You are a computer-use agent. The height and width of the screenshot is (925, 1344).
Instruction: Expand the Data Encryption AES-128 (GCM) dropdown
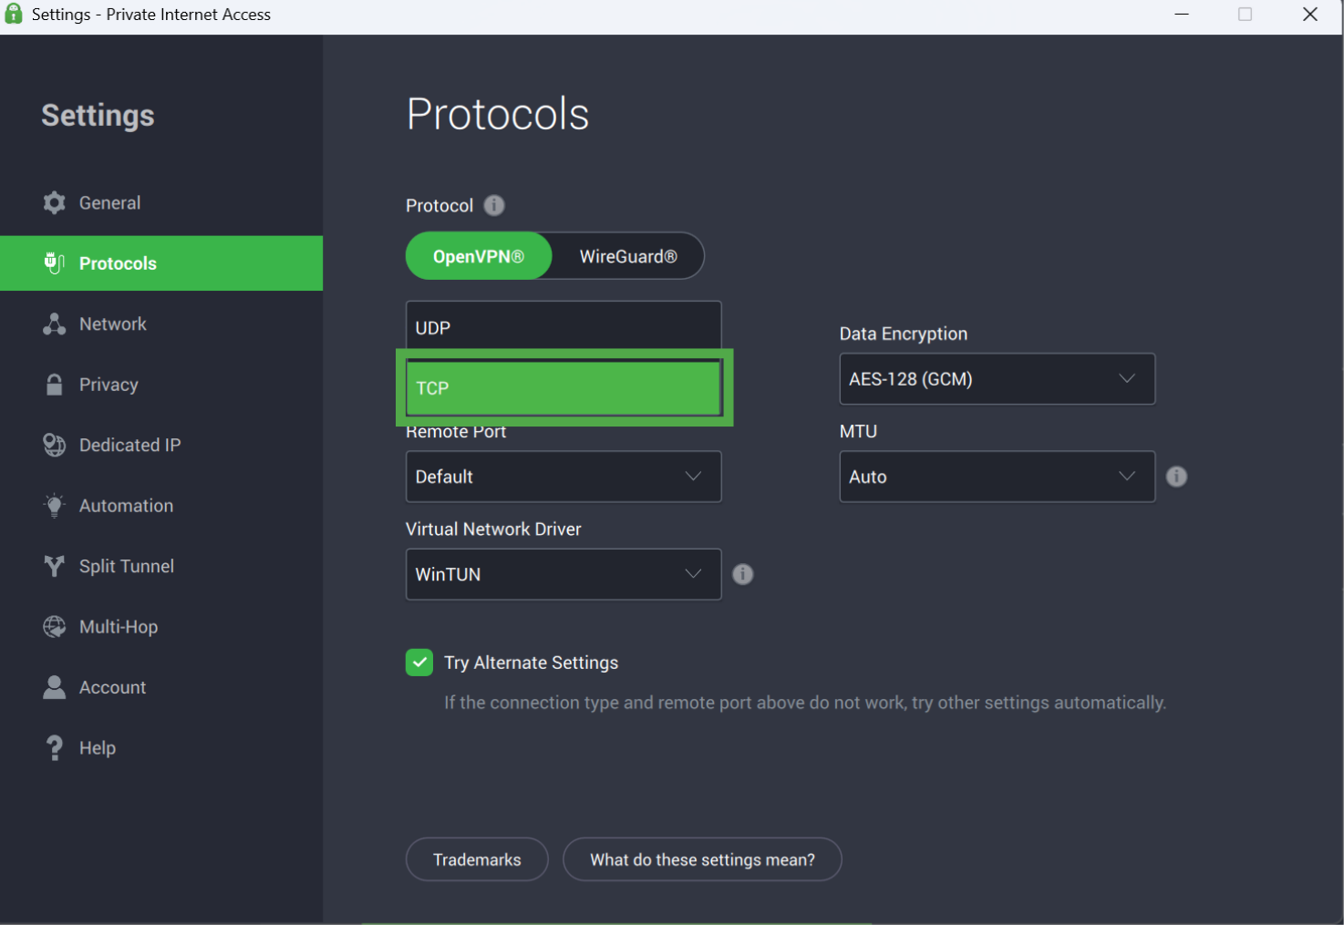tap(998, 379)
